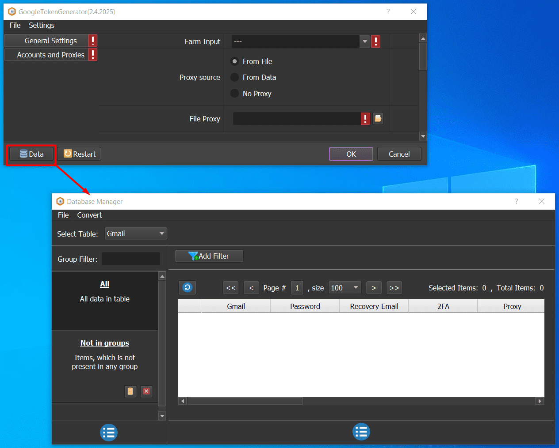Go to last page of results
The image size is (559, 448).
coord(394,288)
